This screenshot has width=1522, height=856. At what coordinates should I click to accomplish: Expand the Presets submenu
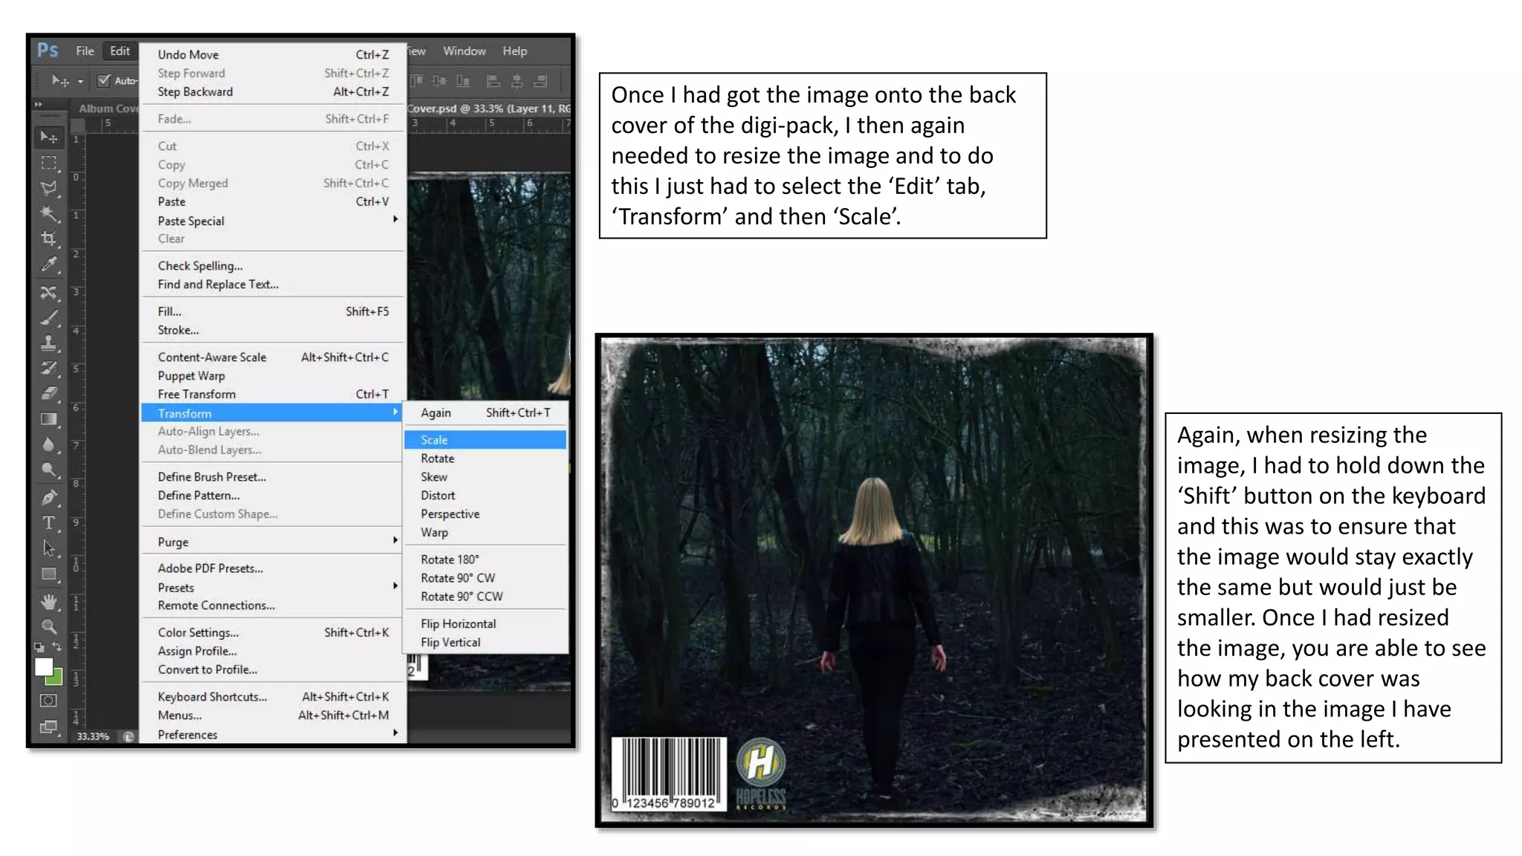click(272, 587)
